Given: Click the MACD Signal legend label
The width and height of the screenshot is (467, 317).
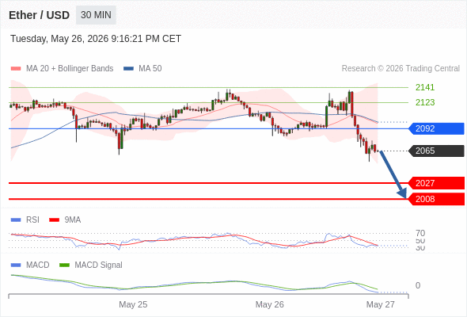Looking at the screenshot, I should point(98,265).
